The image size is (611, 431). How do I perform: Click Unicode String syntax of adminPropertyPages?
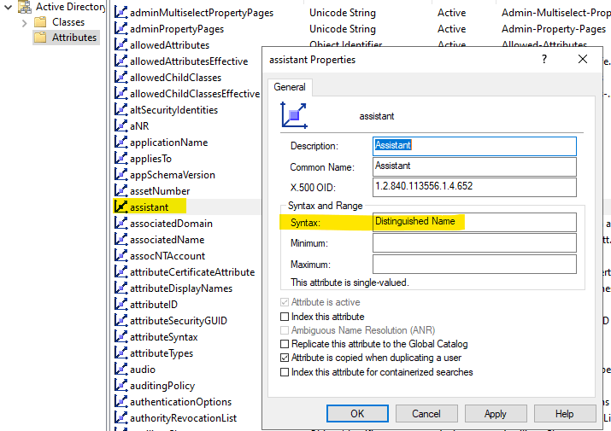click(343, 29)
